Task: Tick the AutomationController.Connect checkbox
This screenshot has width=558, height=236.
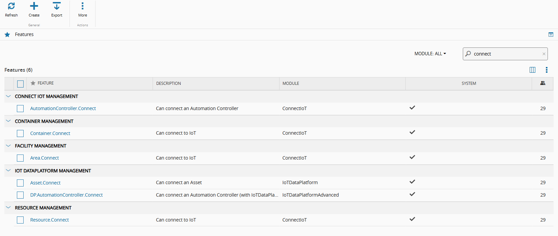Action: (20, 108)
